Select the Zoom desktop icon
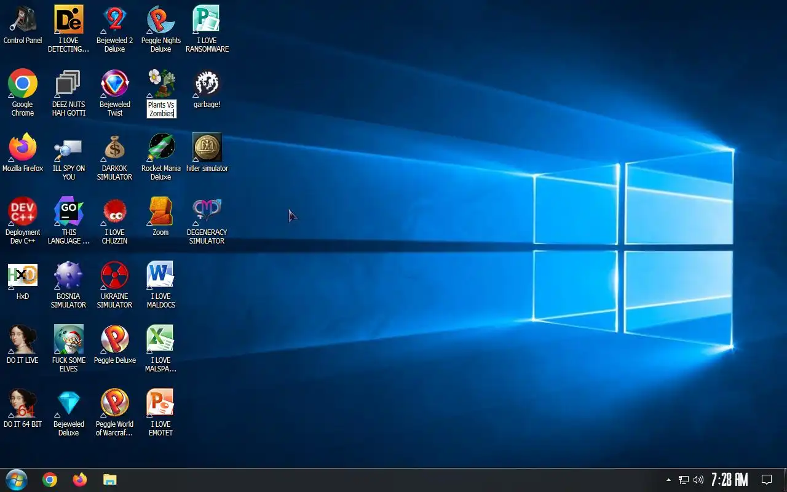Screen dimensions: 787x492 coord(161,212)
